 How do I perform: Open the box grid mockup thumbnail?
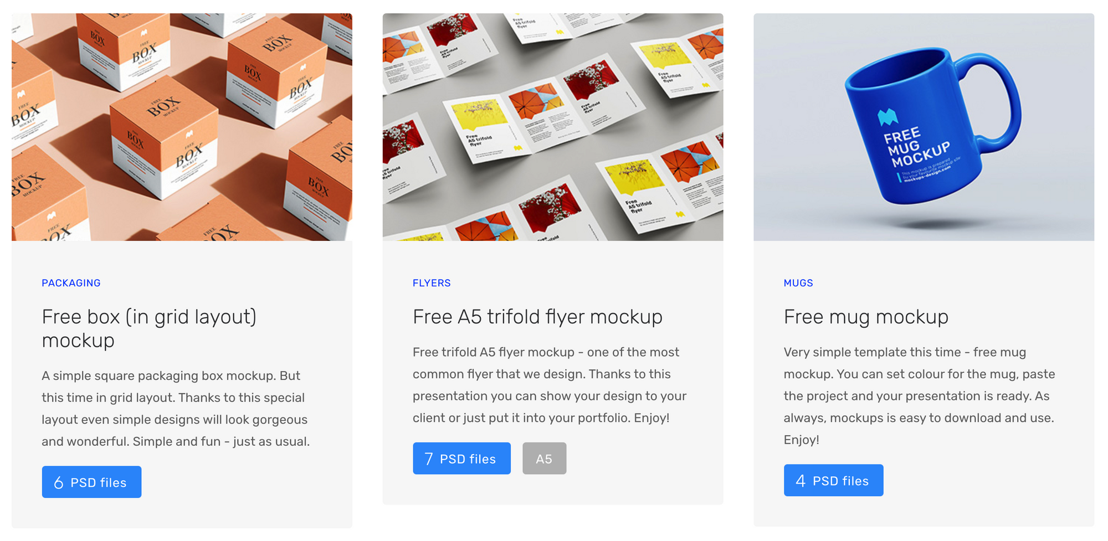(182, 127)
